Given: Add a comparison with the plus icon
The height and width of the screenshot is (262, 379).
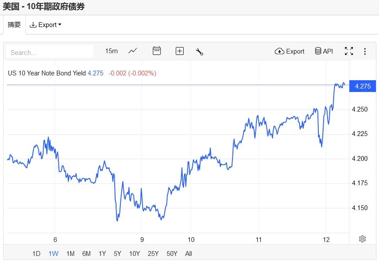Looking at the screenshot, I should (x=179, y=51).
